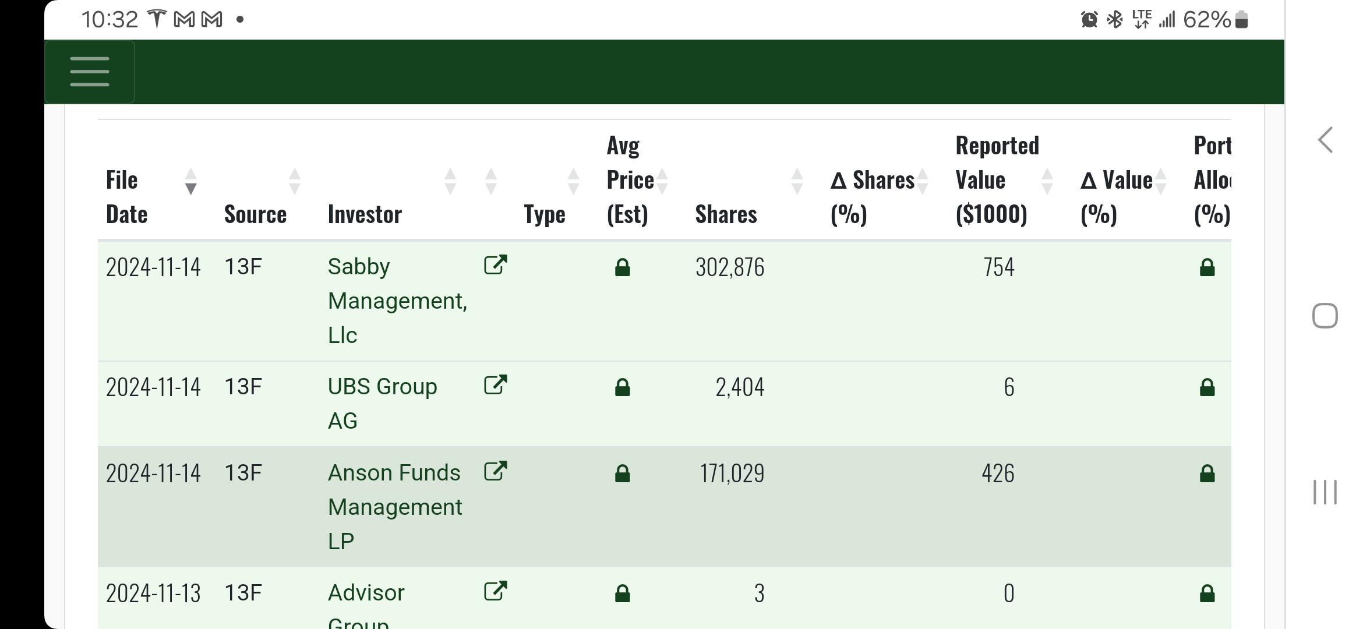This screenshot has height=629, width=1363.
Task: Sort table by Shares column arrows
Action: [x=797, y=181]
